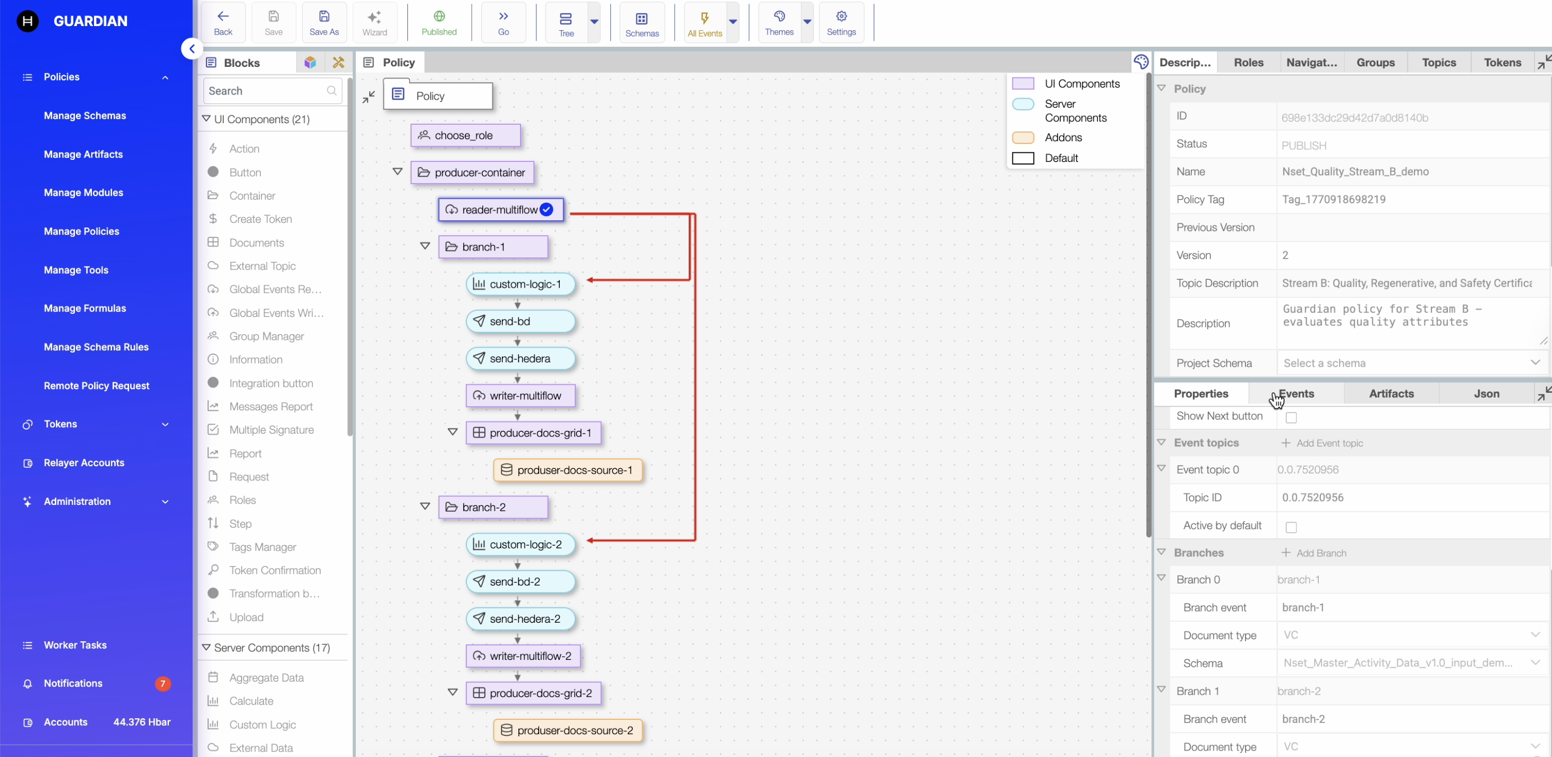Open the Wizard tool

tap(374, 22)
